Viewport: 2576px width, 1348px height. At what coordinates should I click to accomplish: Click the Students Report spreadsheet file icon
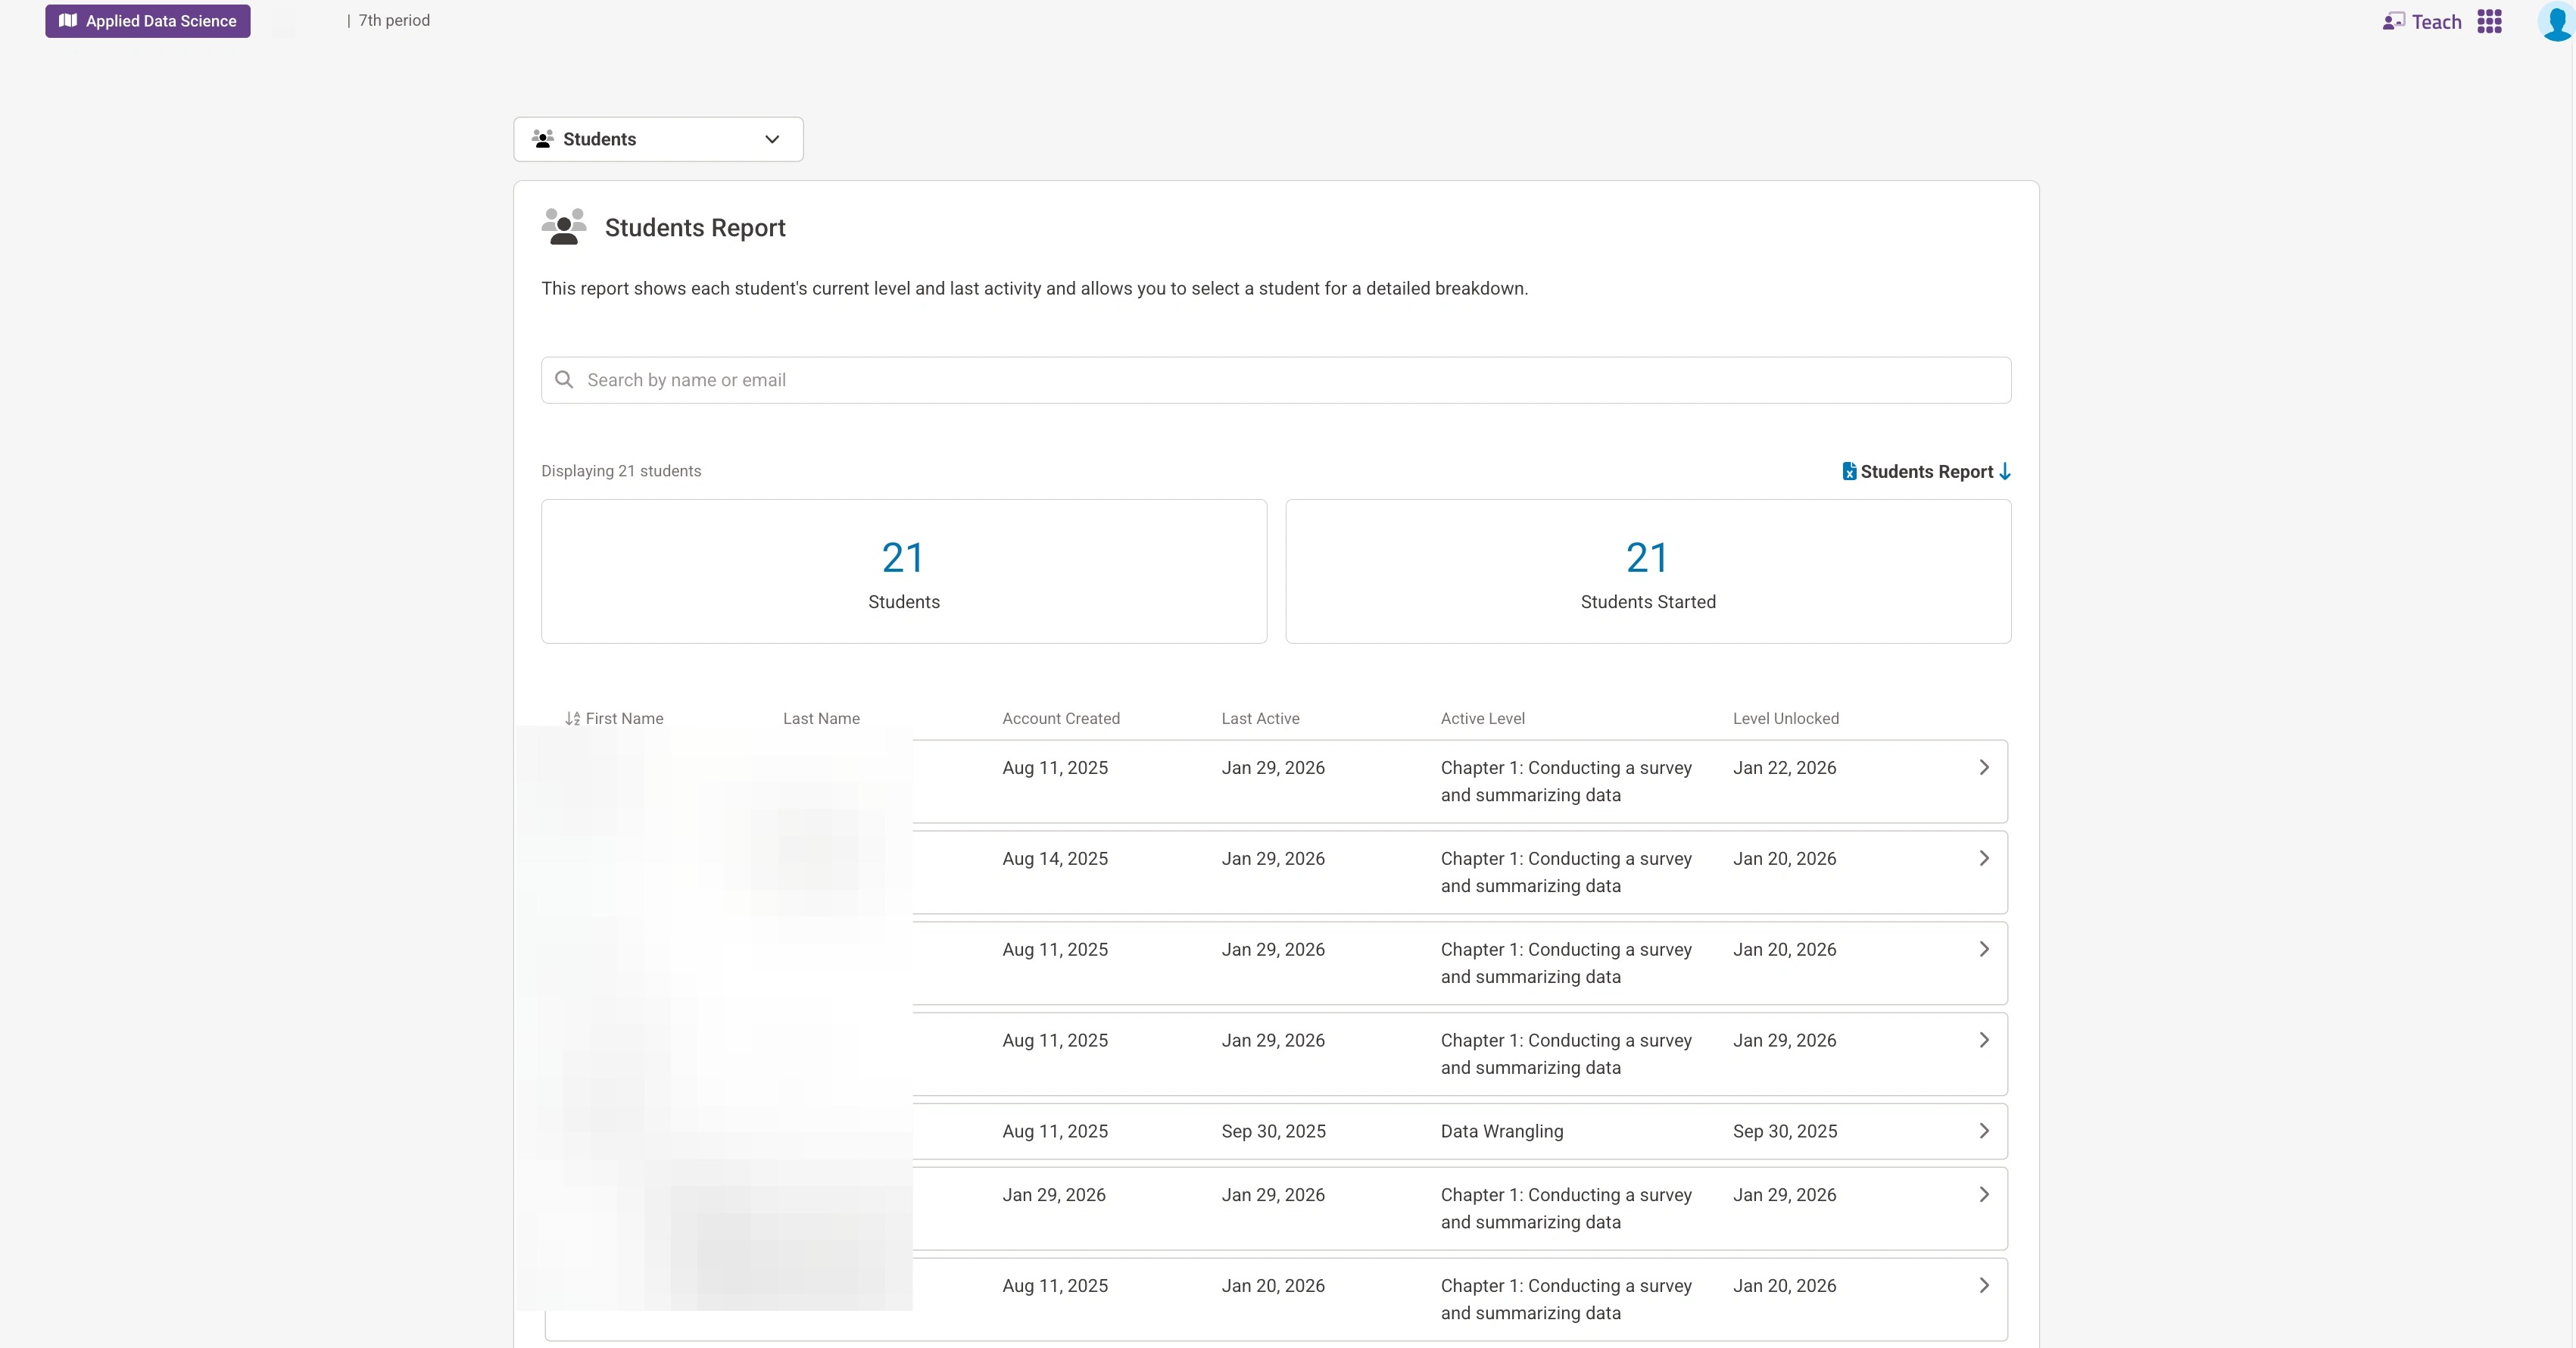[1849, 472]
